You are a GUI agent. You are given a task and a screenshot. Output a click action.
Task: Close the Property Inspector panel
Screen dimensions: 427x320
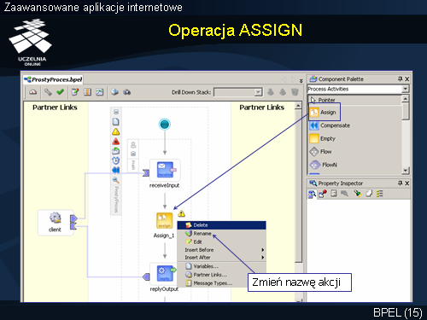[x=407, y=183]
